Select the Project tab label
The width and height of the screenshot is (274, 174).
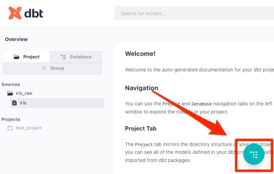tap(31, 57)
